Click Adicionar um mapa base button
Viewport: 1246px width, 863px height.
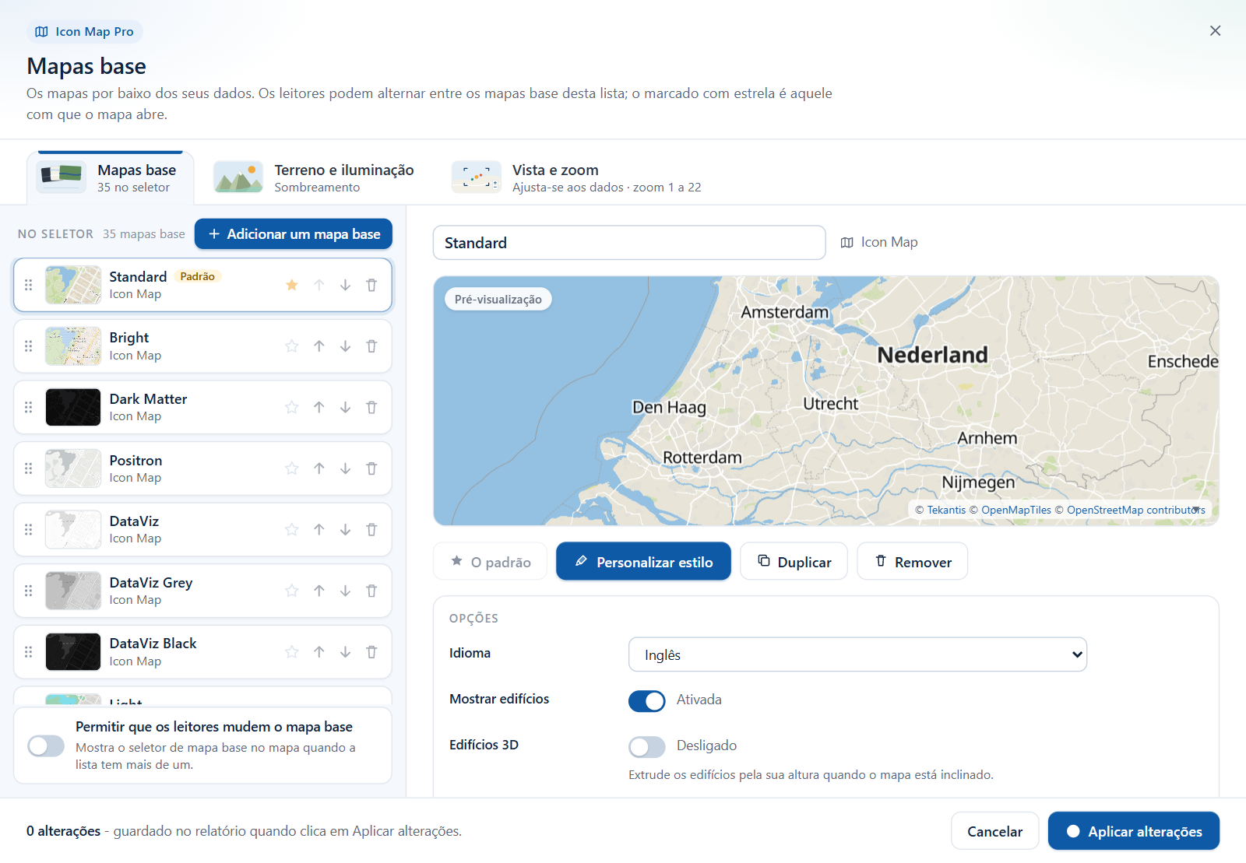pyautogui.click(x=294, y=234)
